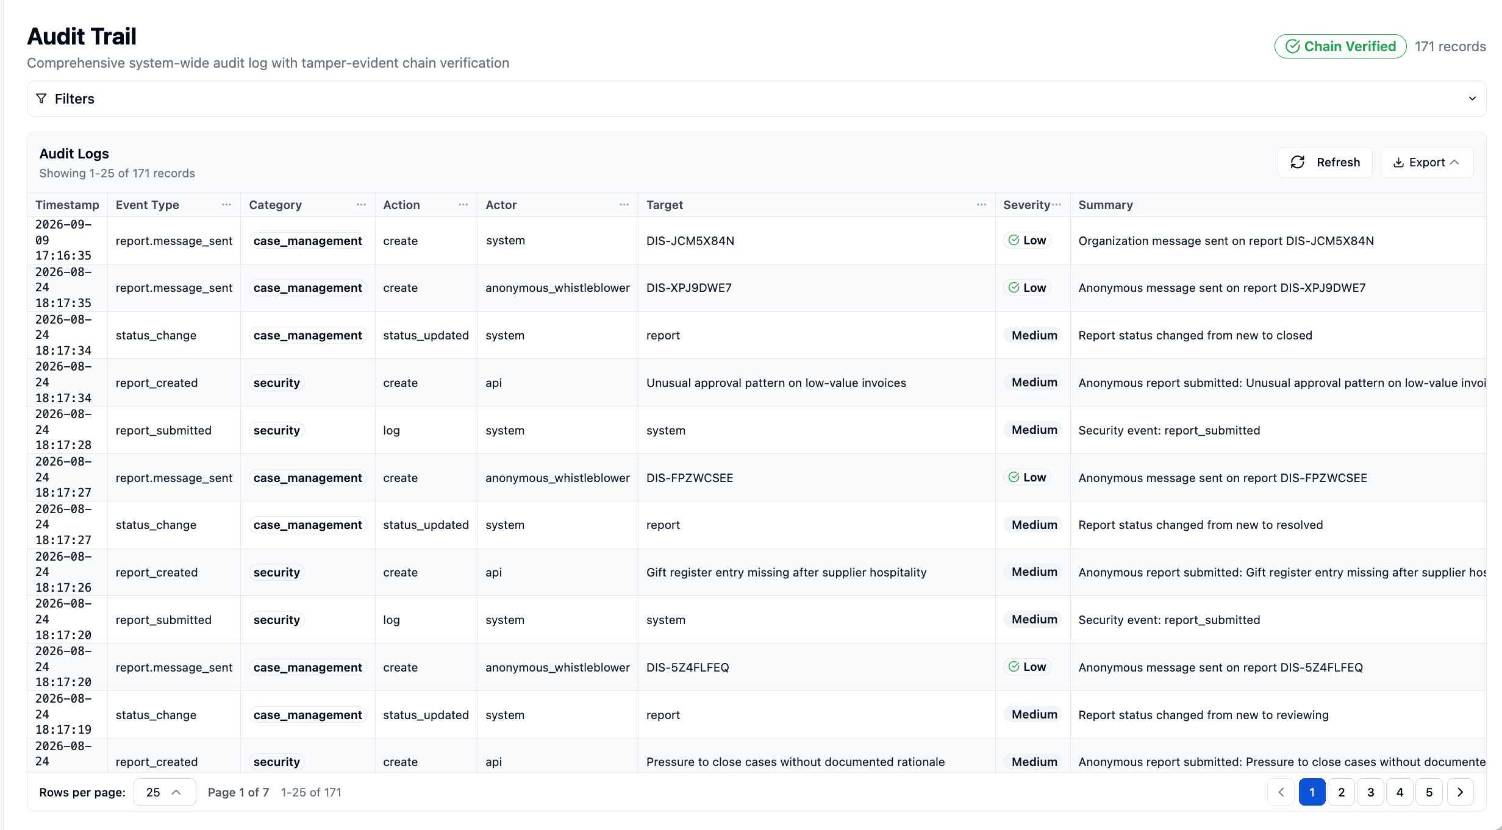
Task: Go to page 5
Action: click(x=1429, y=792)
